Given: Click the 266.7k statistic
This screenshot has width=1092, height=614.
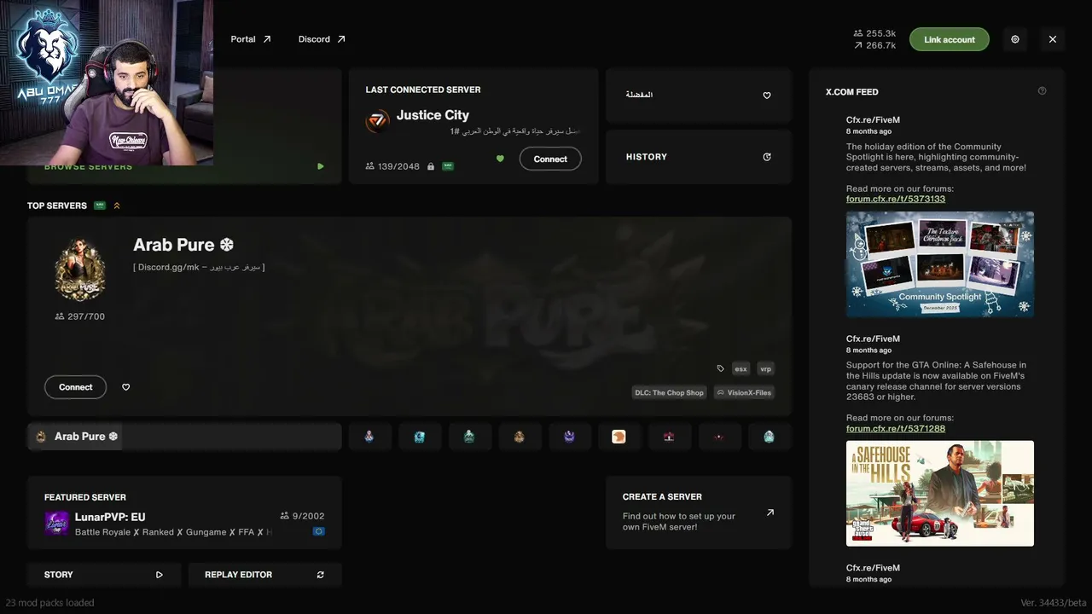Looking at the screenshot, I should tap(874, 45).
